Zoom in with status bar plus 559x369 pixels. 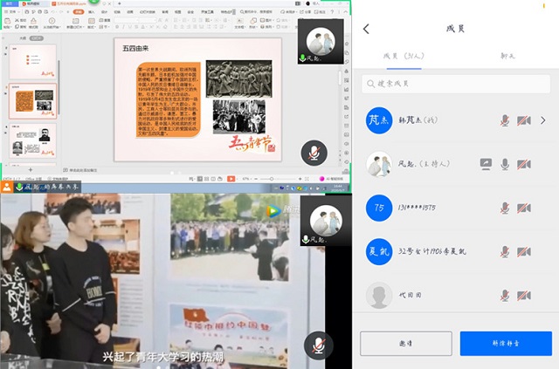click(300, 179)
